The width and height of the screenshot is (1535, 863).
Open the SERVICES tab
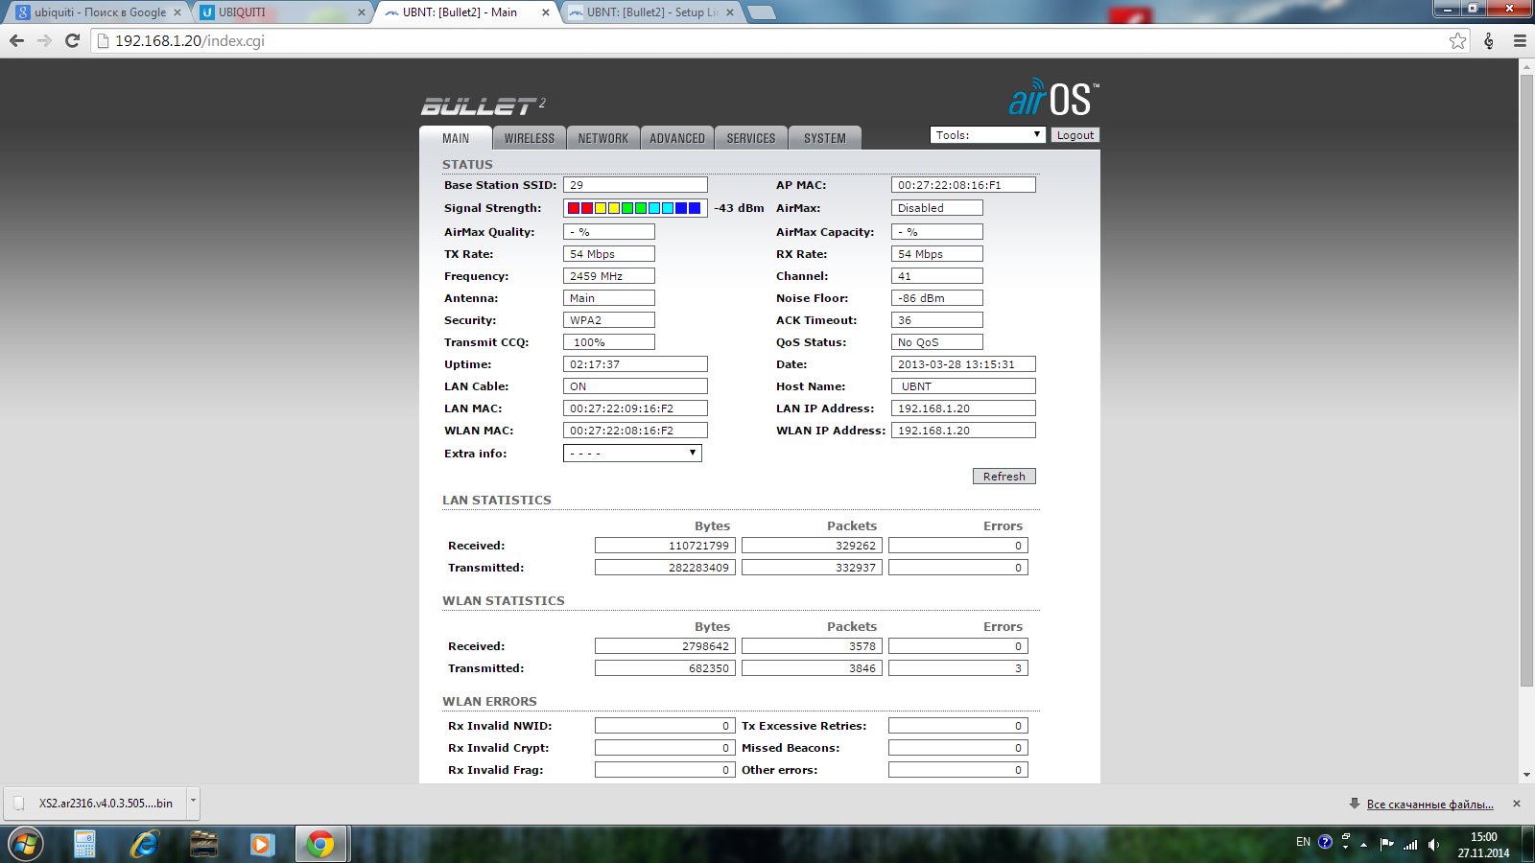point(751,138)
